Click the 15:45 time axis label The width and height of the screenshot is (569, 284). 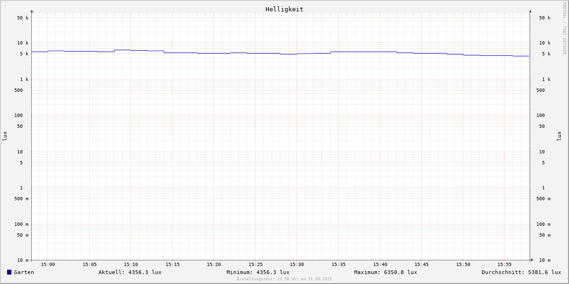[422, 265]
